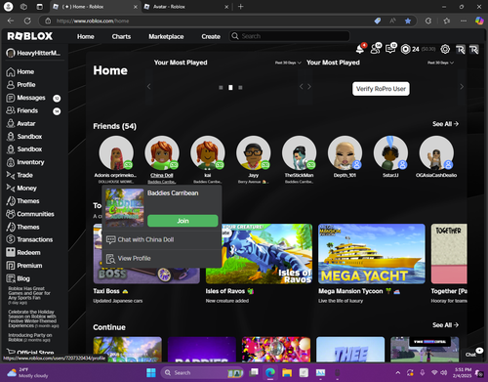Open friend Depth_101's avatar

point(345,153)
